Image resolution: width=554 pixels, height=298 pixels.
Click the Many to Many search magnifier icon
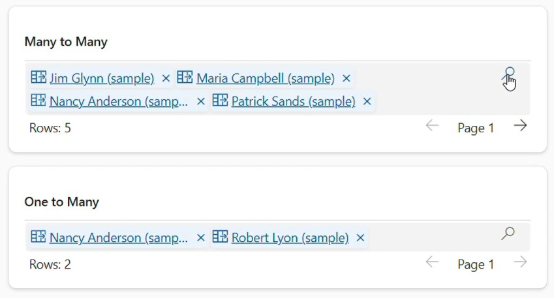point(508,74)
